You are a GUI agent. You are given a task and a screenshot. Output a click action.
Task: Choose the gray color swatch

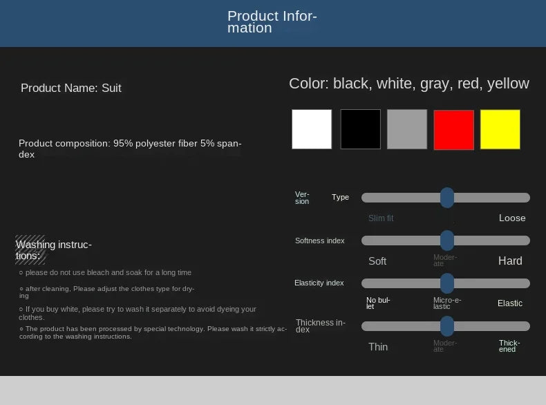pos(407,129)
